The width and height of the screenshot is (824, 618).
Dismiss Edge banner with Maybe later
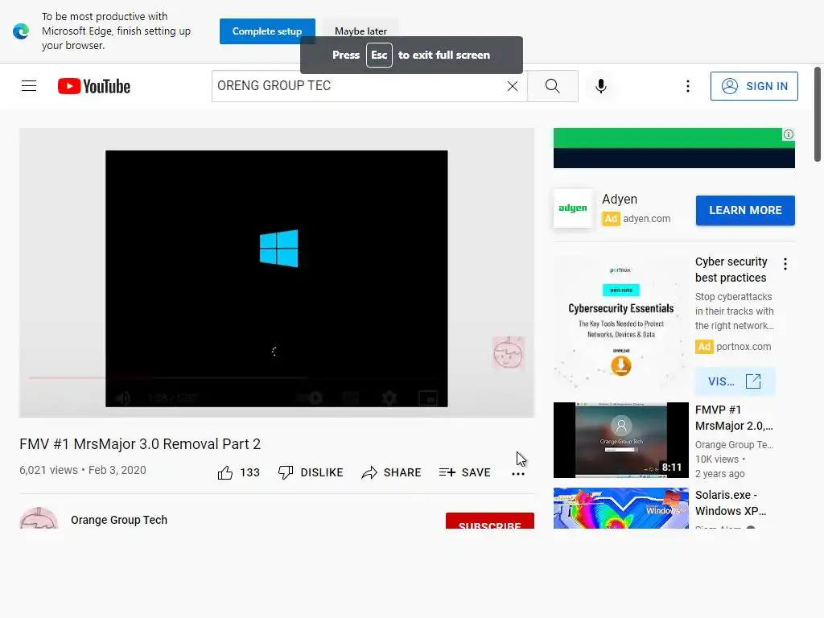click(x=360, y=31)
